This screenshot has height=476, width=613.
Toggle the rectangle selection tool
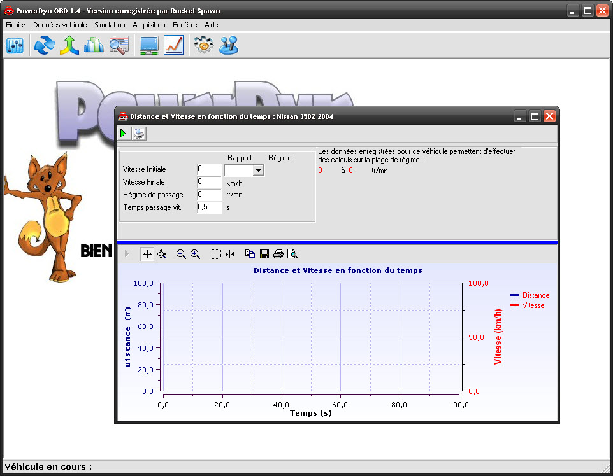pos(216,254)
